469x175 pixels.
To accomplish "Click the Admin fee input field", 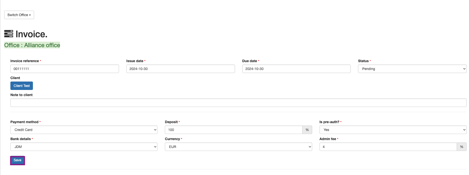I will tap(388, 147).
